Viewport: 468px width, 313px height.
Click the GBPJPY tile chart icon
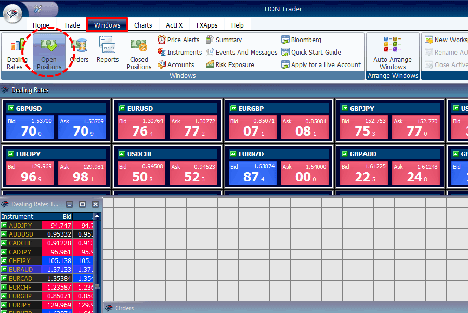coord(344,108)
